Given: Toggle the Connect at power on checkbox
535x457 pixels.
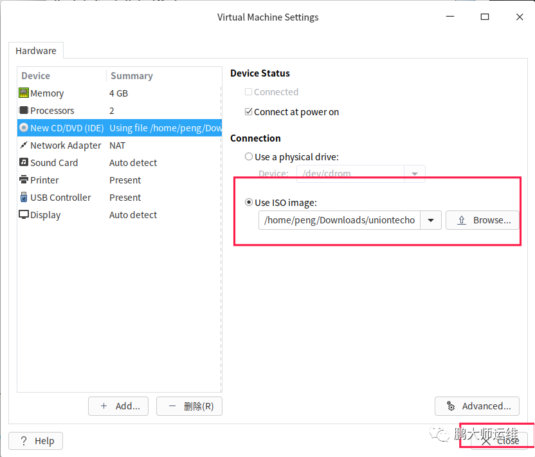Looking at the screenshot, I should pyautogui.click(x=249, y=112).
